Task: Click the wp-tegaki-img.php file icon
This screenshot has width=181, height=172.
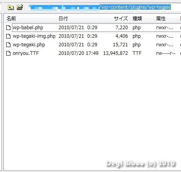Action: [9, 36]
